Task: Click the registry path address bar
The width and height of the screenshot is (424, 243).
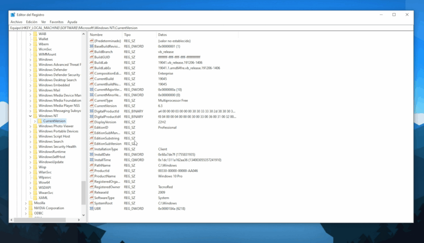Action: click(211, 28)
